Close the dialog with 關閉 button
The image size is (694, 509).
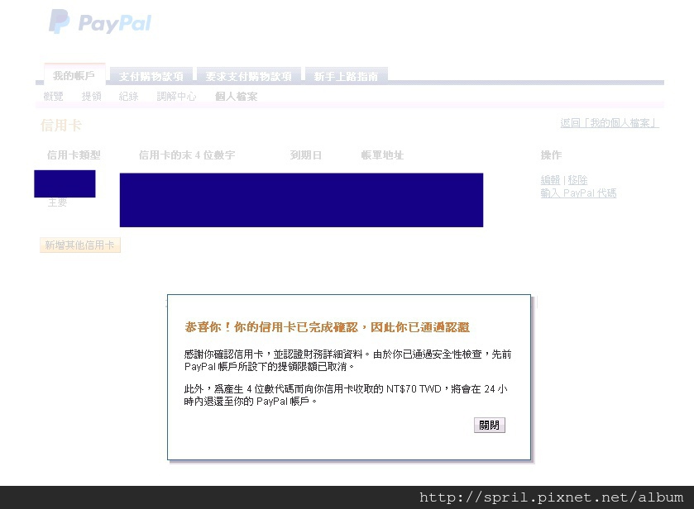(489, 425)
